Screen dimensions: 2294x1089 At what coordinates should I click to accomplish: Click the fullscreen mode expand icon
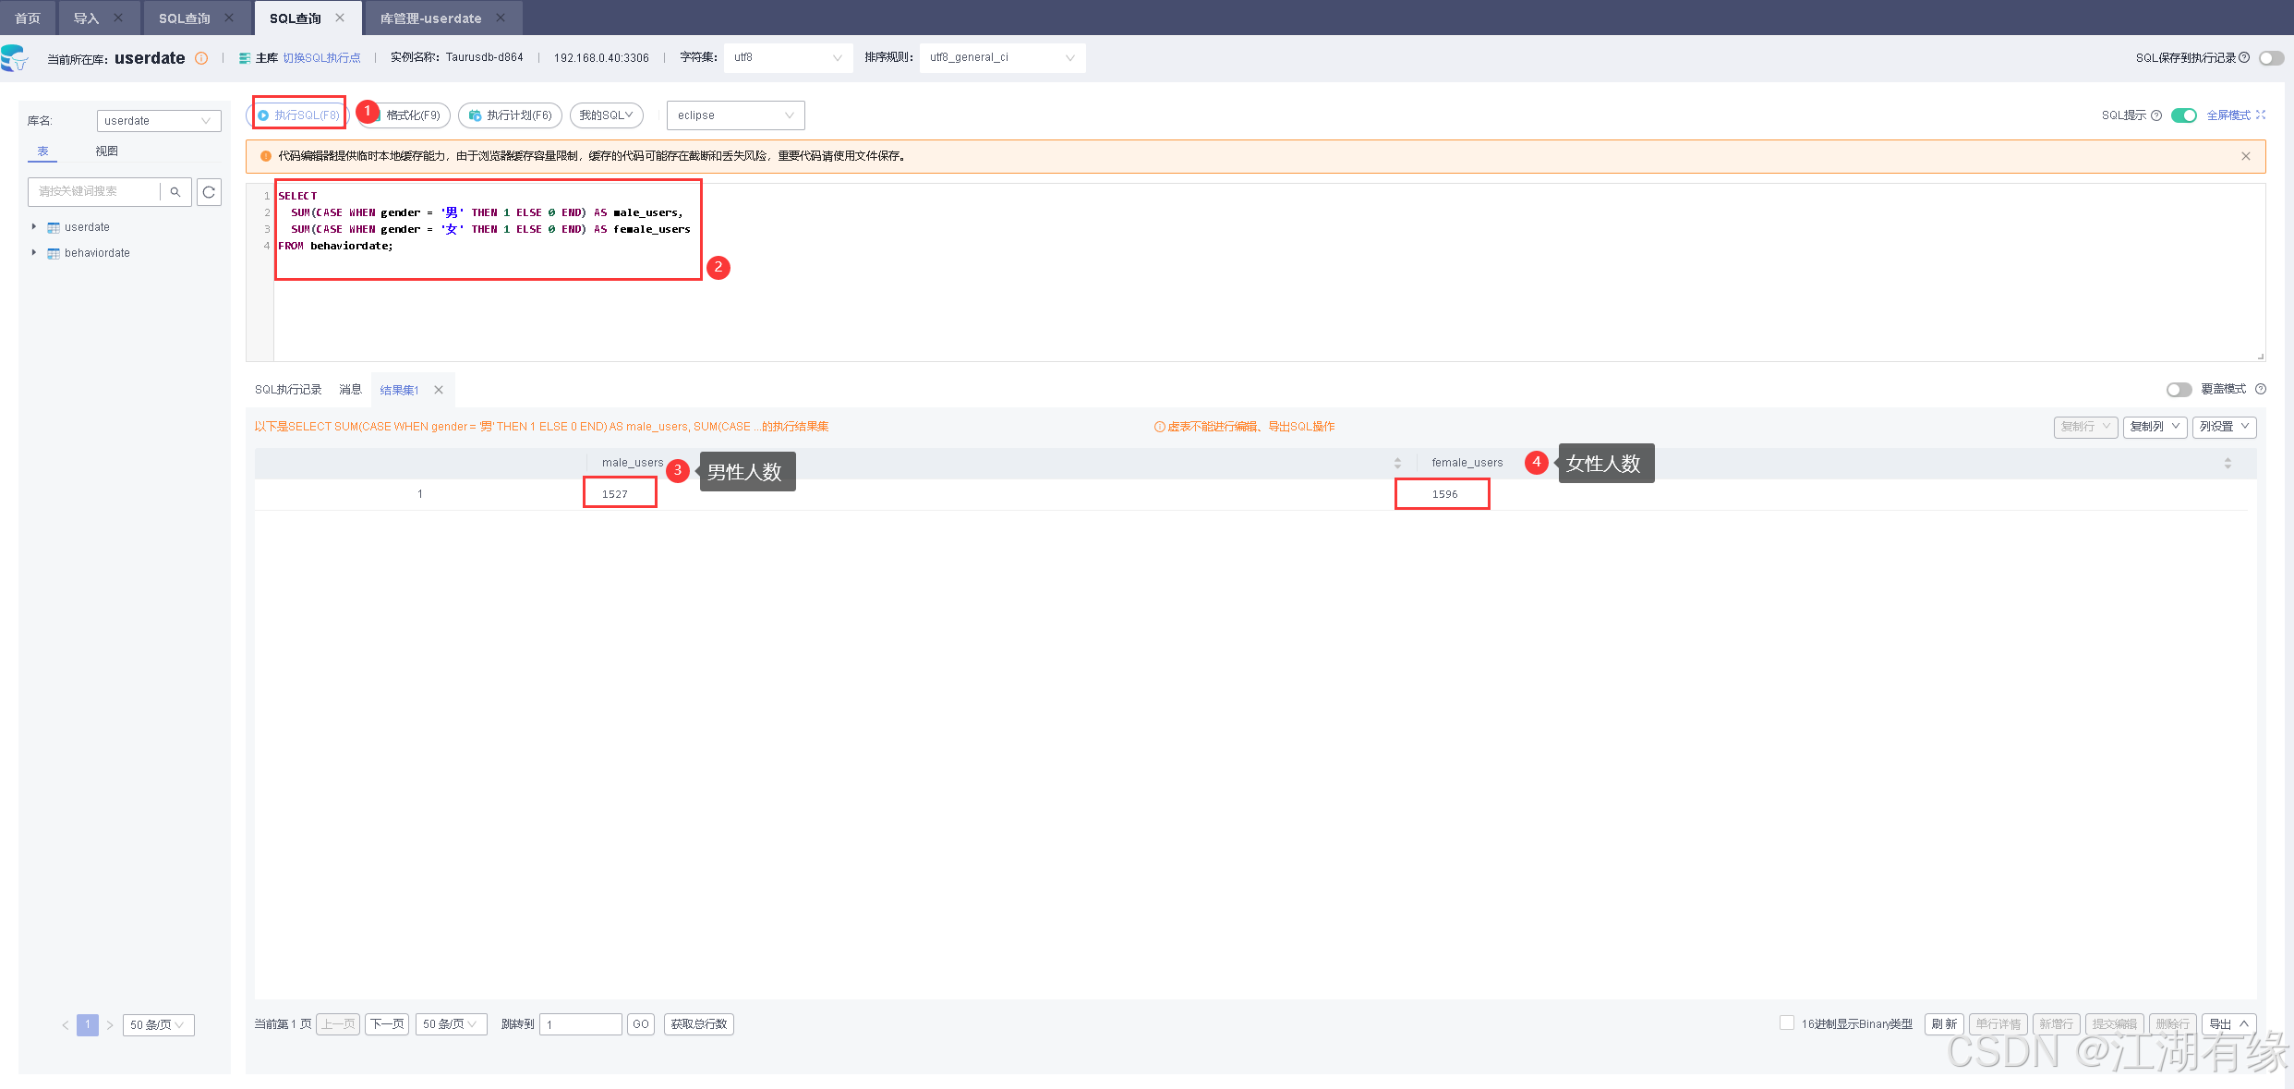pyautogui.click(x=2260, y=115)
